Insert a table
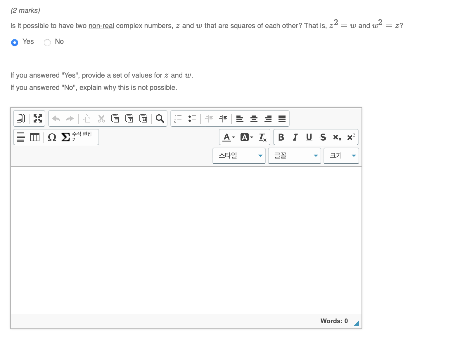460x343 pixels. click(x=35, y=137)
